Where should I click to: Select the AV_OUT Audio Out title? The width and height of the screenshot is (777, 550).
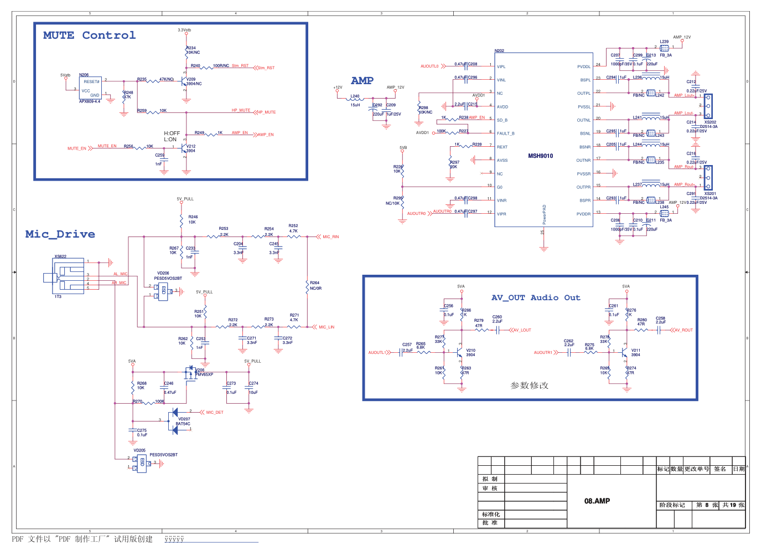pos(536,297)
